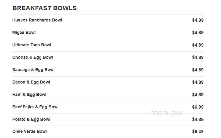The image size is (221, 138).
Task: Select the Beef Fajita & Egg Bowl
Action: [x=36, y=107]
